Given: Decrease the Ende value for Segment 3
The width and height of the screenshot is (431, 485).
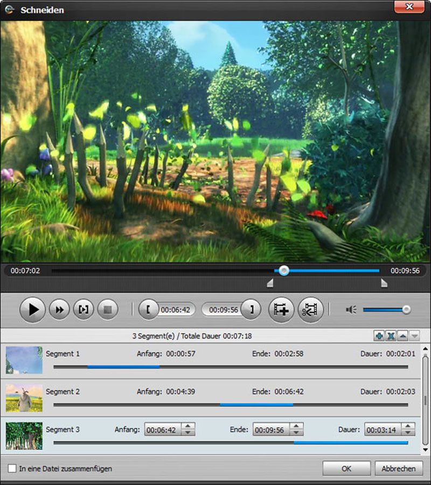Looking at the screenshot, I should 296,432.
